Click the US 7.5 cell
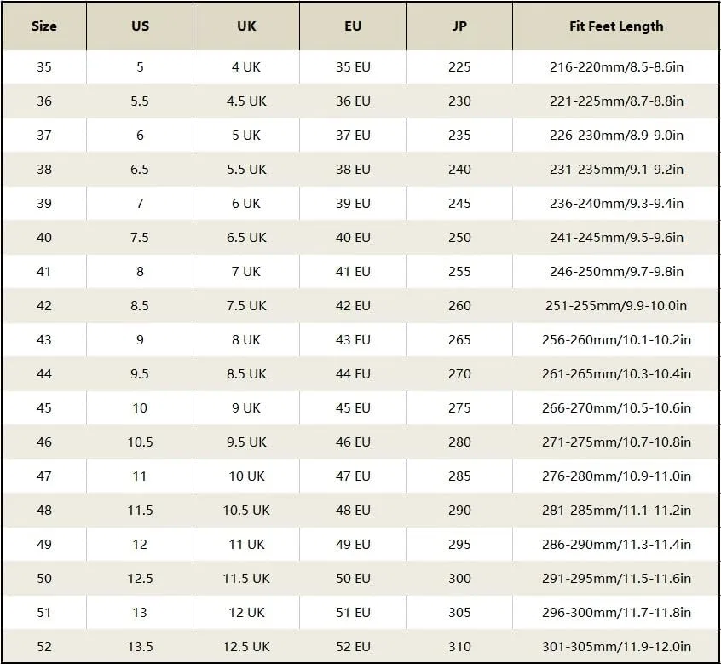721x664 pixels. click(x=140, y=237)
